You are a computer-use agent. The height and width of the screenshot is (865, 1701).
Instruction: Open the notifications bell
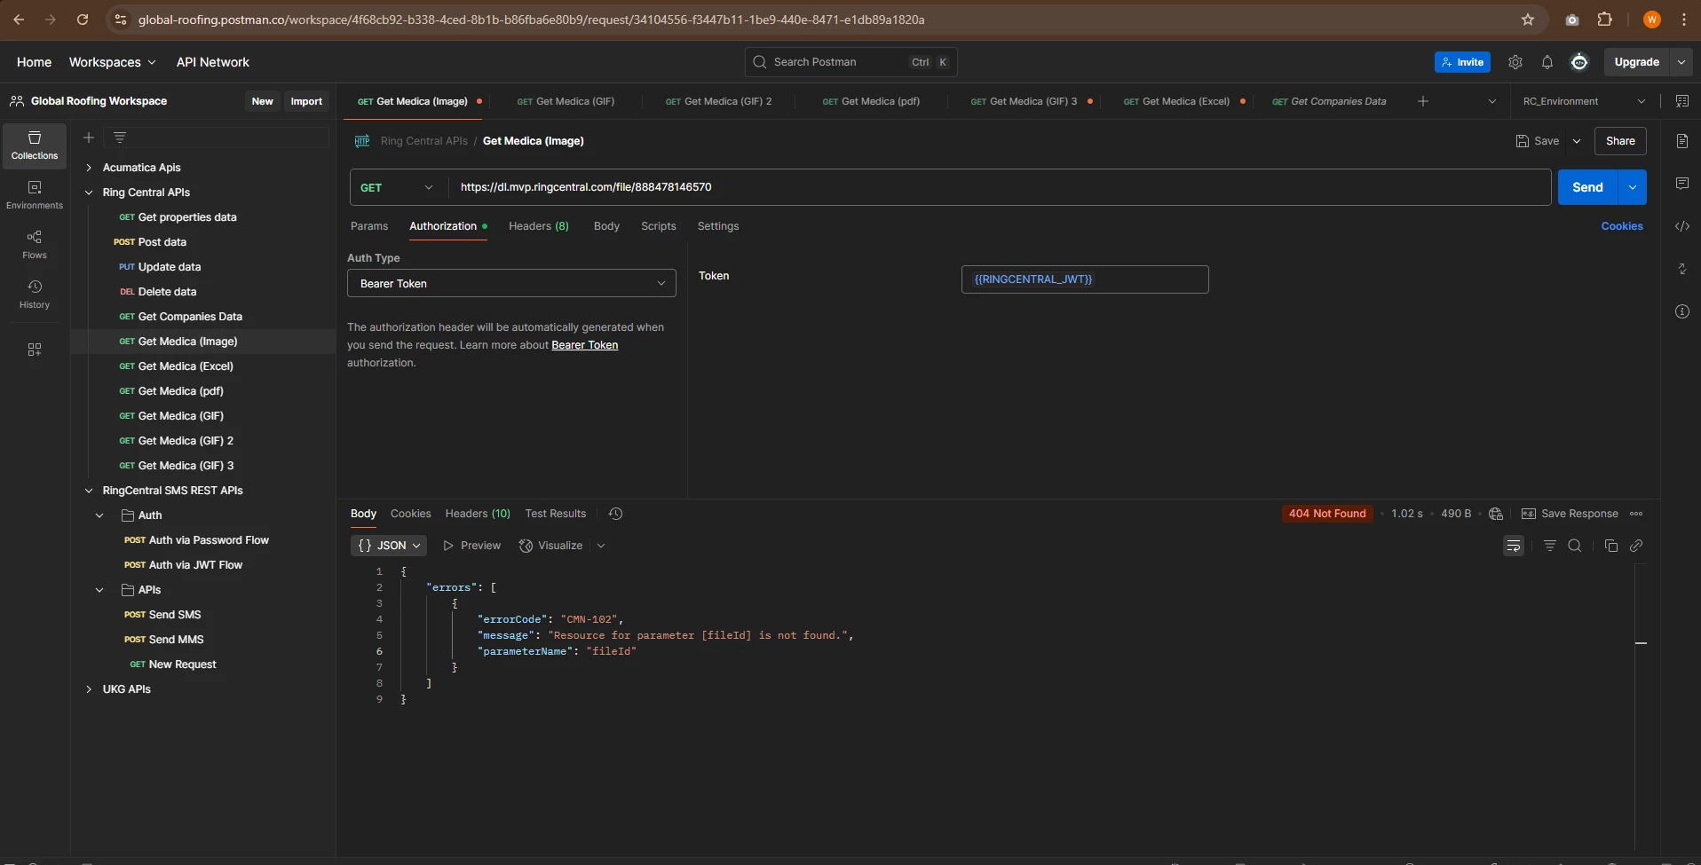(x=1547, y=62)
